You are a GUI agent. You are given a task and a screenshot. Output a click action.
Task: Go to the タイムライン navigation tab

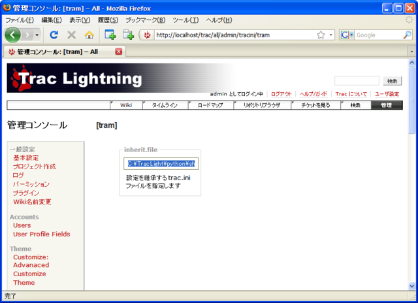[165, 105]
